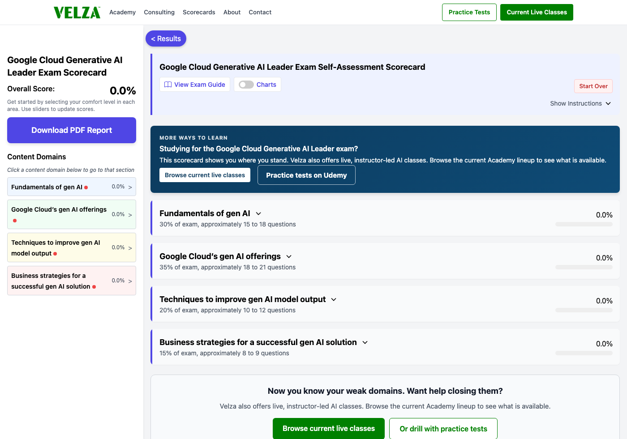Click arrow on sidebar Fundamentals of gen AI card

(x=130, y=188)
